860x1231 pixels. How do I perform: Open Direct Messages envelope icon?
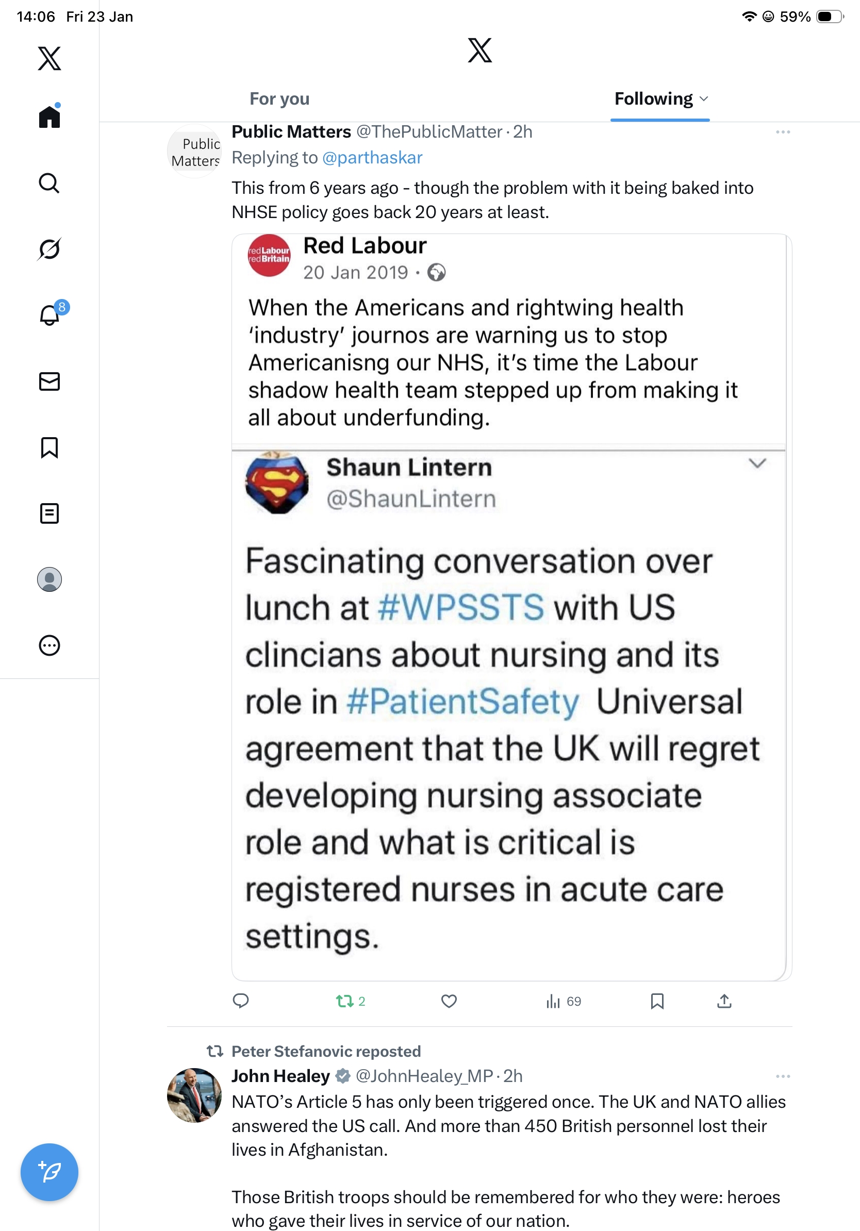pos(49,381)
